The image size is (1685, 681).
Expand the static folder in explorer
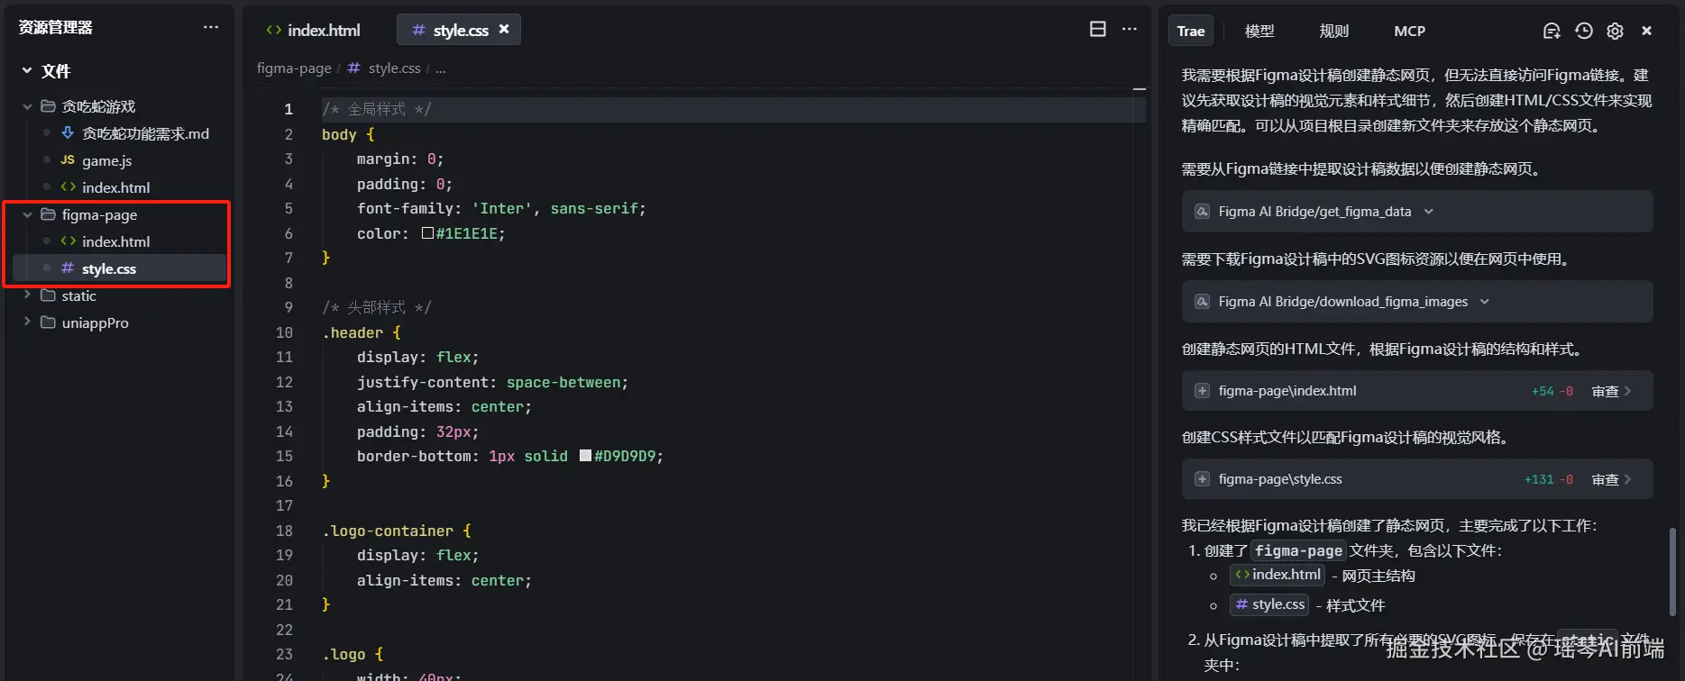pos(27,295)
